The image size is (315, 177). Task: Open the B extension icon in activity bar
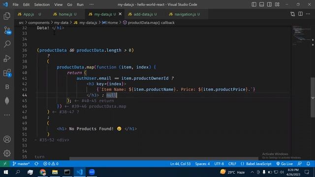pyautogui.click(x=7, y=87)
